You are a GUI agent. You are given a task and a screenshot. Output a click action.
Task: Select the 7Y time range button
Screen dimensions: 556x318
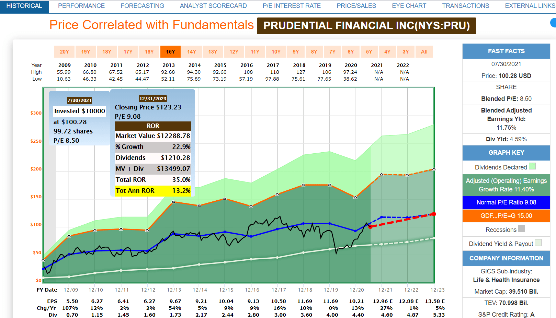pos(332,52)
